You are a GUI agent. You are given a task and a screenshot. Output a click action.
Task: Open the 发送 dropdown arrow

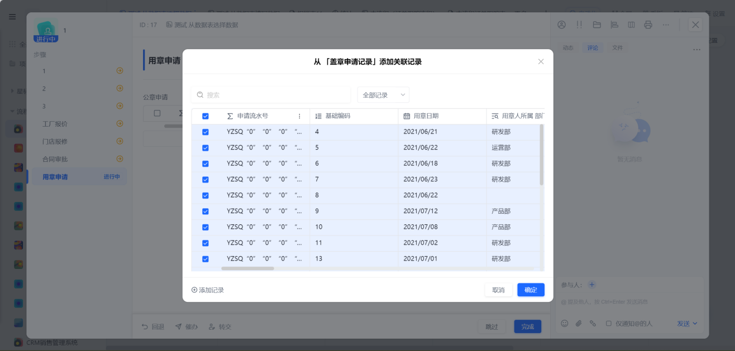coord(695,324)
